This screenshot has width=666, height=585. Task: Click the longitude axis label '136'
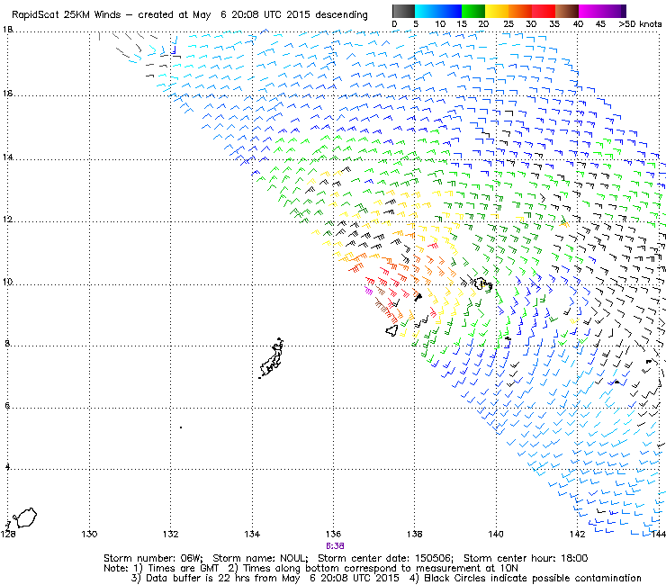333,534
